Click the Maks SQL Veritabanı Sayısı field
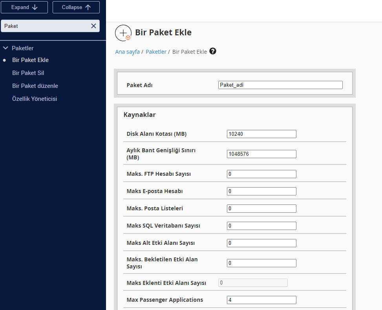 (261, 226)
